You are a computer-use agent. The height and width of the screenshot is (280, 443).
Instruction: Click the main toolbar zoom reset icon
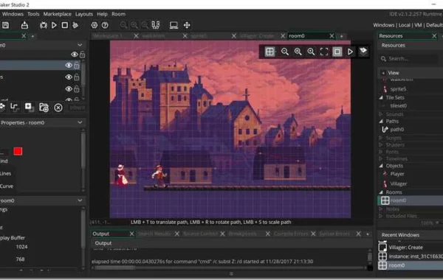click(134, 25)
